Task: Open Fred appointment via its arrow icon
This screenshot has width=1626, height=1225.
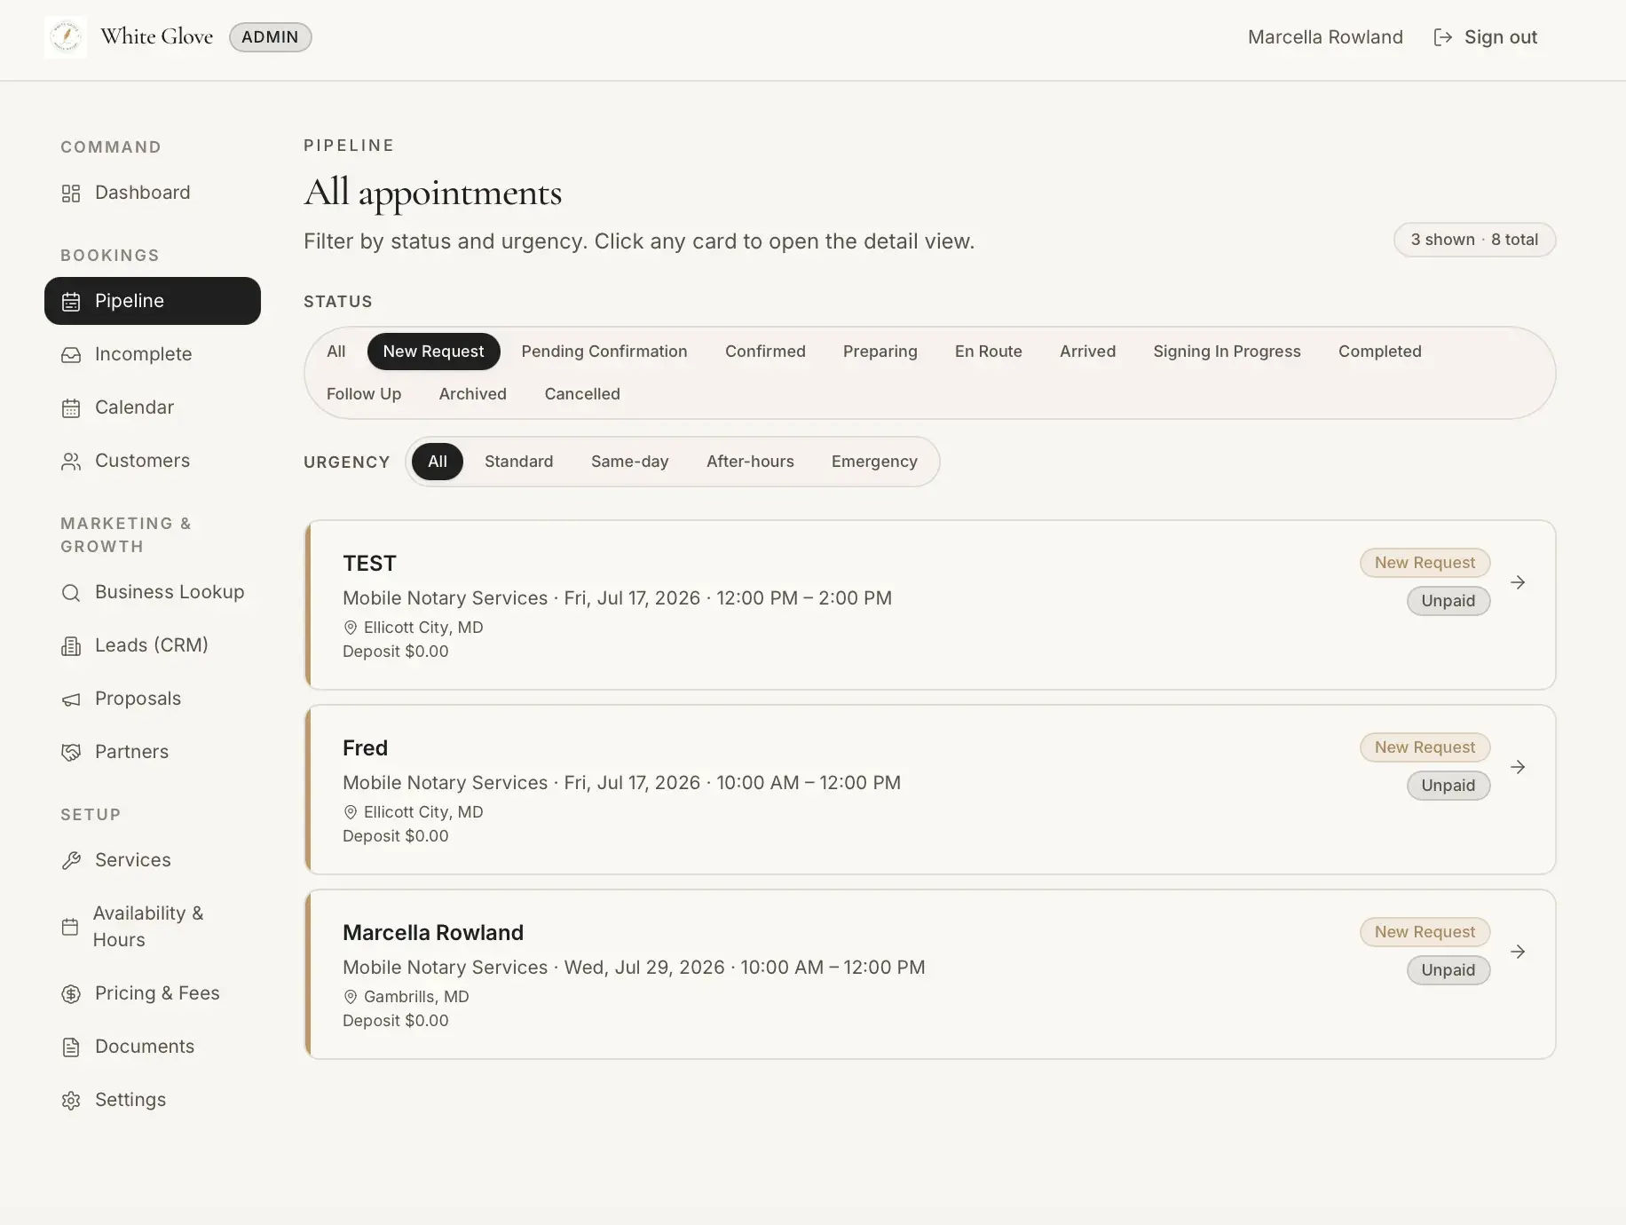Action: tap(1518, 767)
